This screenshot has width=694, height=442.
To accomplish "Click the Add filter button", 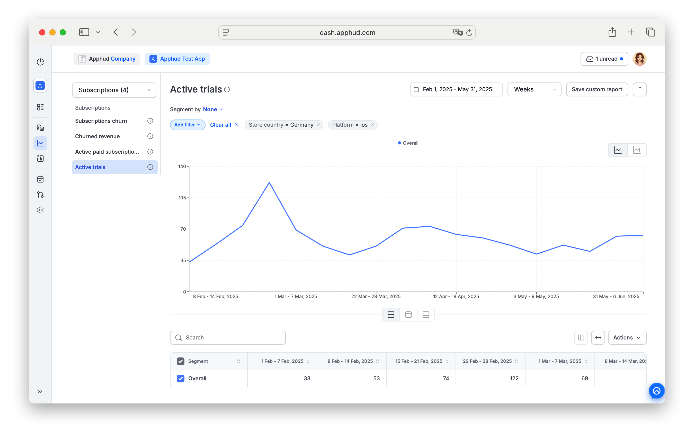I will 187,125.
